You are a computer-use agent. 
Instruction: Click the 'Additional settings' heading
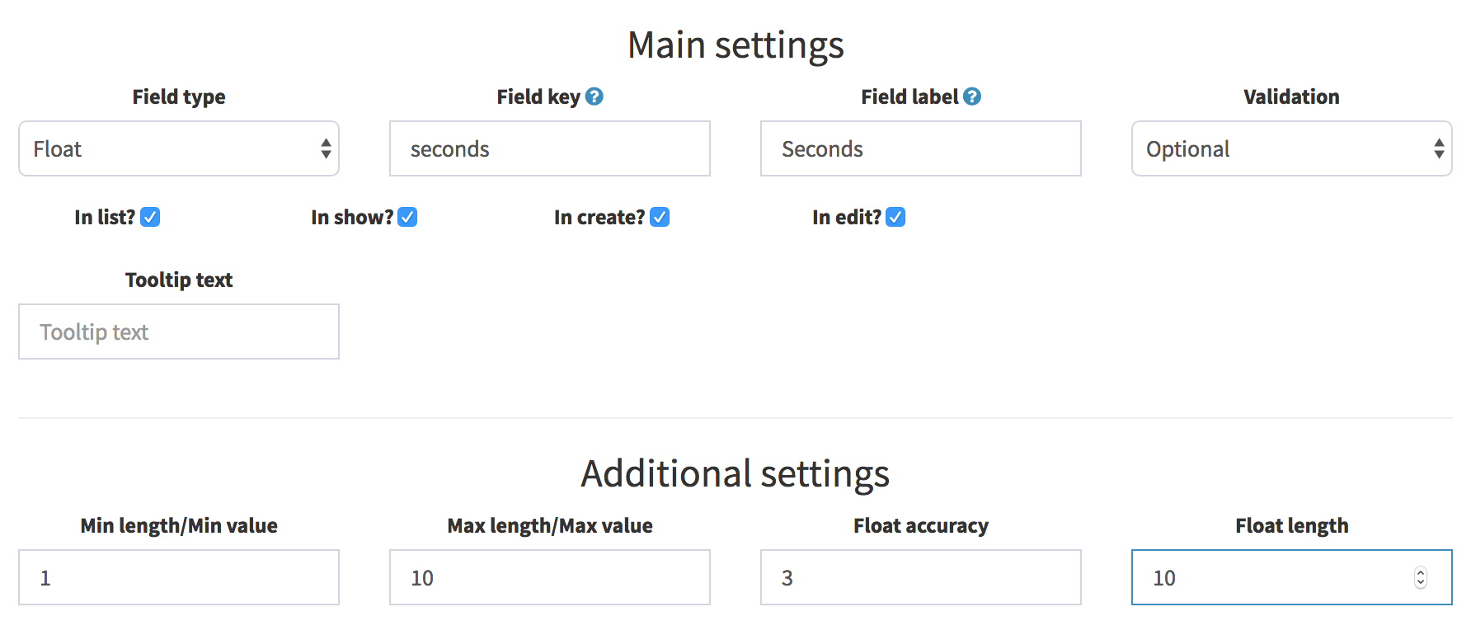(x=735, y=474)
